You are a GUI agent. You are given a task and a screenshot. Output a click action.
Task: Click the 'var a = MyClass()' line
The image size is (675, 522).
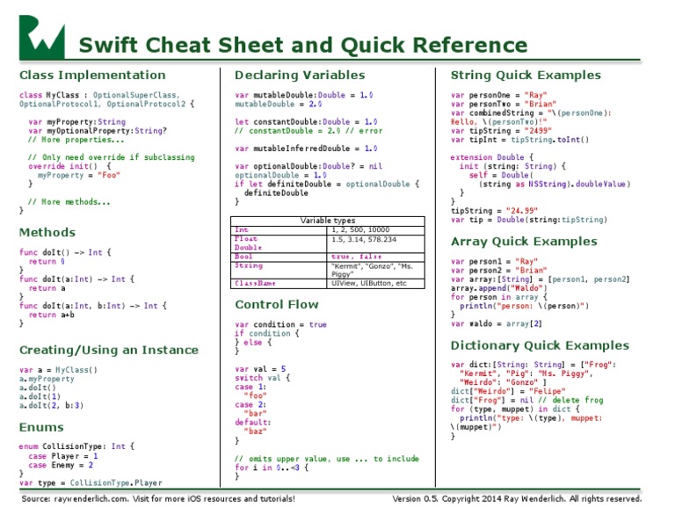point(59,370)
